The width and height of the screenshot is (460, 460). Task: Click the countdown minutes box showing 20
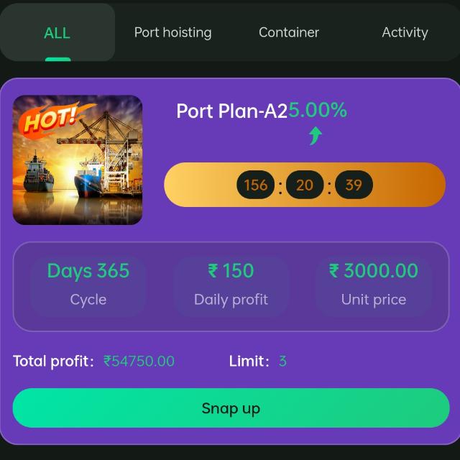(305, 185)
